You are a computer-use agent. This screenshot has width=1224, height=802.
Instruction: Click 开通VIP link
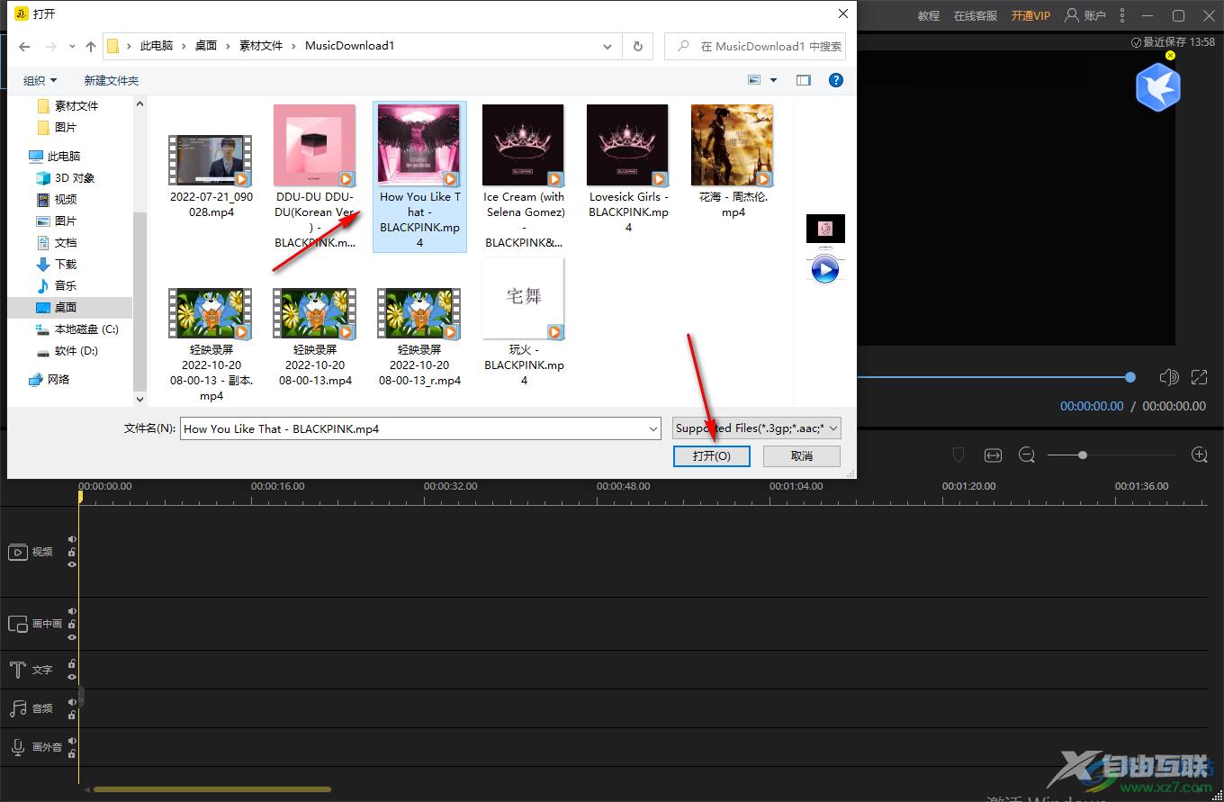click(1030, 15)
